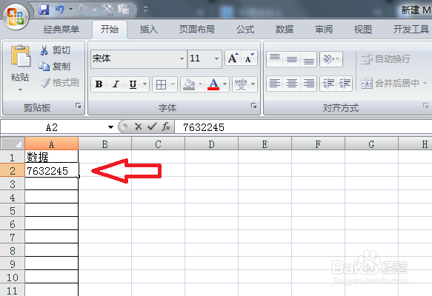Click the A2 name box
The width and height of the screenshot is (432, 296).
[53, 127]
